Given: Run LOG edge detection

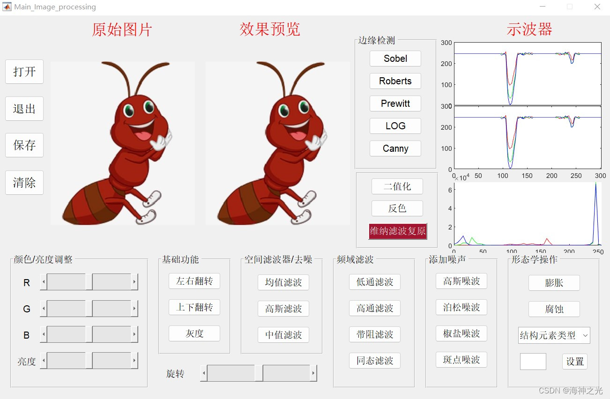Looking at the screenshot, I should (x=395, y=126).
